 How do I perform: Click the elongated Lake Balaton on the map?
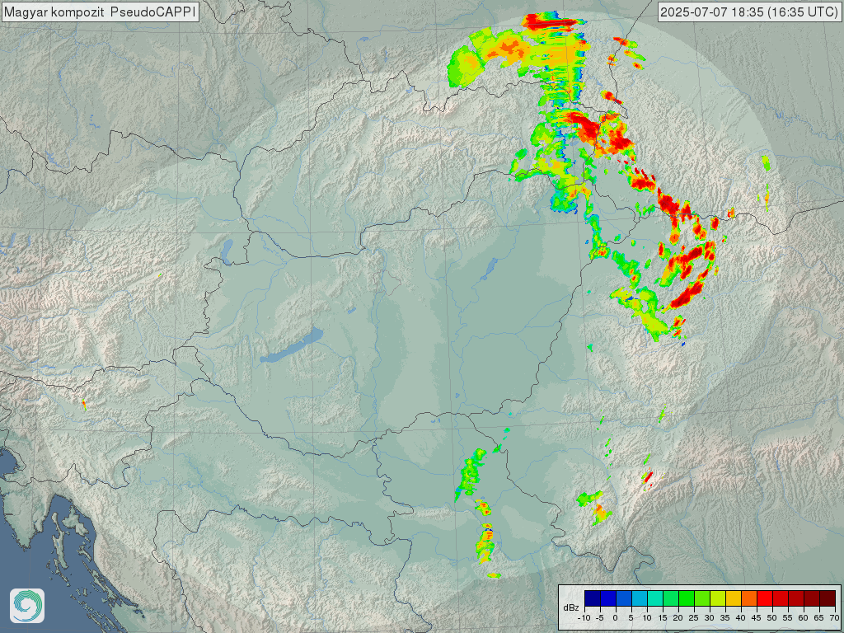tap(291, 345)
